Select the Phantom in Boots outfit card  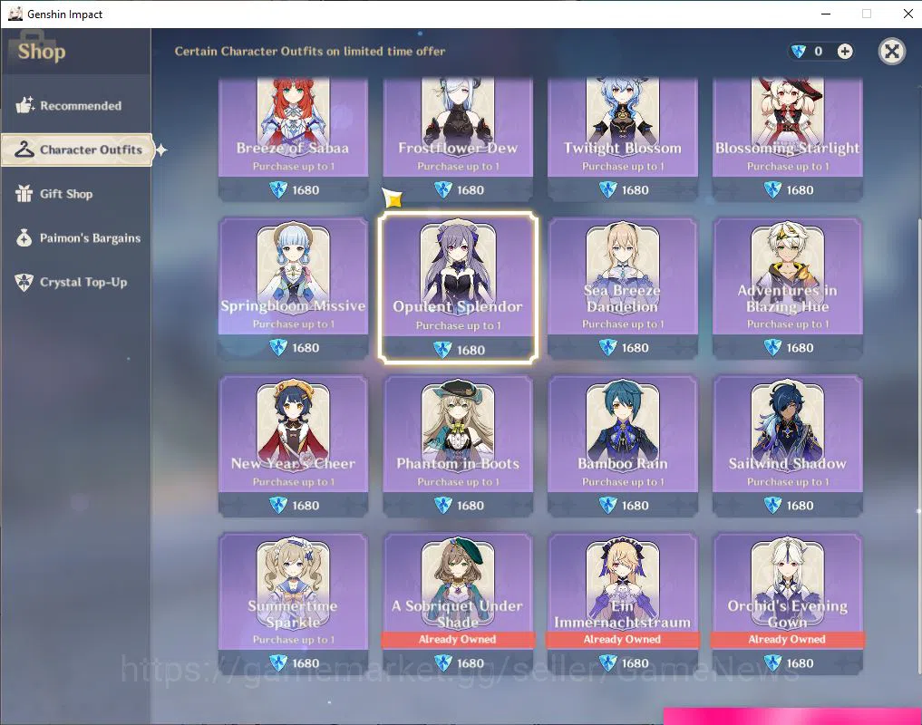click(x=458, y=446)
